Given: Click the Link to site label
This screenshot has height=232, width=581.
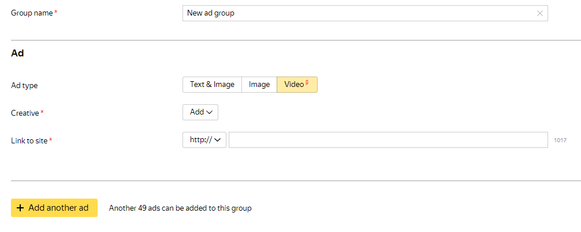Looking at the screenshot, I should click(29, 140).
